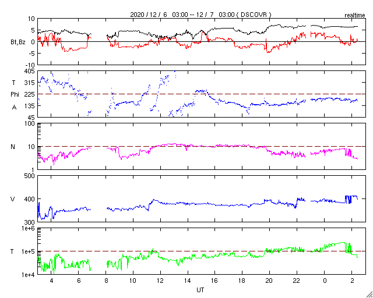
Task: Click the "-10" tick on the Bt,Bz axis
Action: tap(30, 65)
